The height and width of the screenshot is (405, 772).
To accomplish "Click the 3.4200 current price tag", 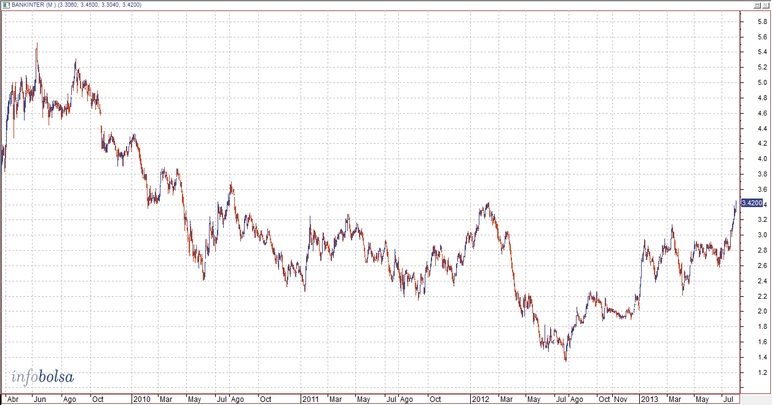I will (x=752, y=203).
